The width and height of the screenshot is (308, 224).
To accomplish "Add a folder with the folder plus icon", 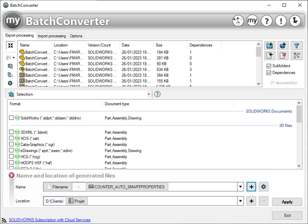I will [x=270, y=46].
